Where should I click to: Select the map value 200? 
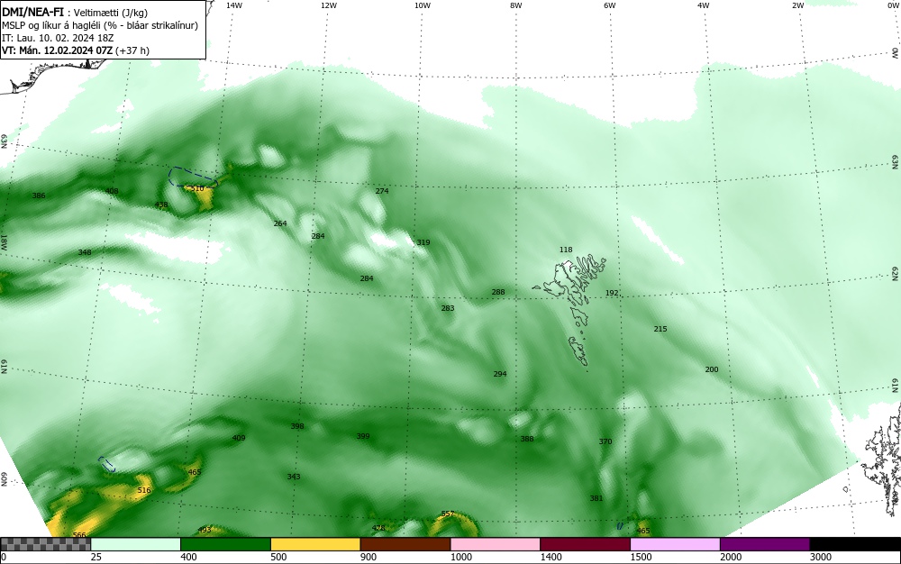point(712,369)
